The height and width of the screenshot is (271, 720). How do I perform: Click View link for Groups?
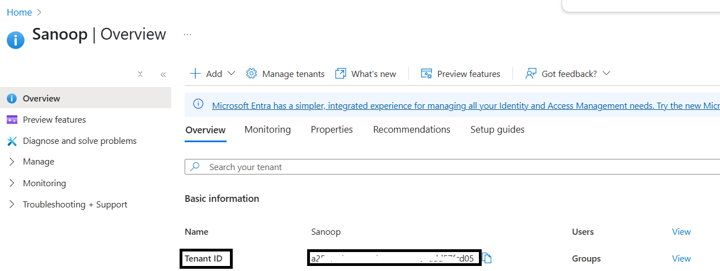point(681,258)
